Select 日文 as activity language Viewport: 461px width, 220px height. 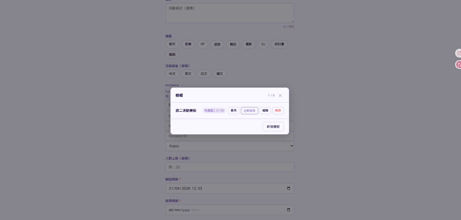pyautogui.click(x=204, y=74)
